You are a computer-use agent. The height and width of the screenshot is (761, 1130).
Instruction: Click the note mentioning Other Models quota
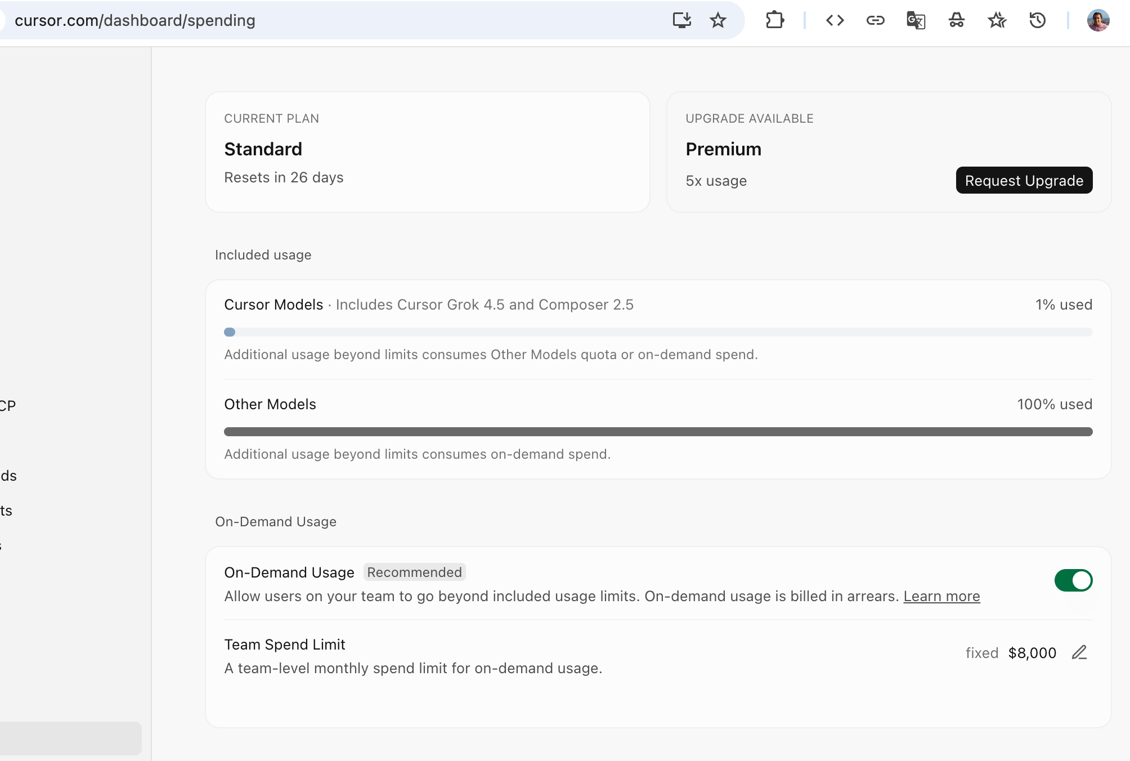(491, 355)
